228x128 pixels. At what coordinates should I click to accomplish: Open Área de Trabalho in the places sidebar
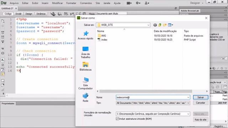[85, 53]
